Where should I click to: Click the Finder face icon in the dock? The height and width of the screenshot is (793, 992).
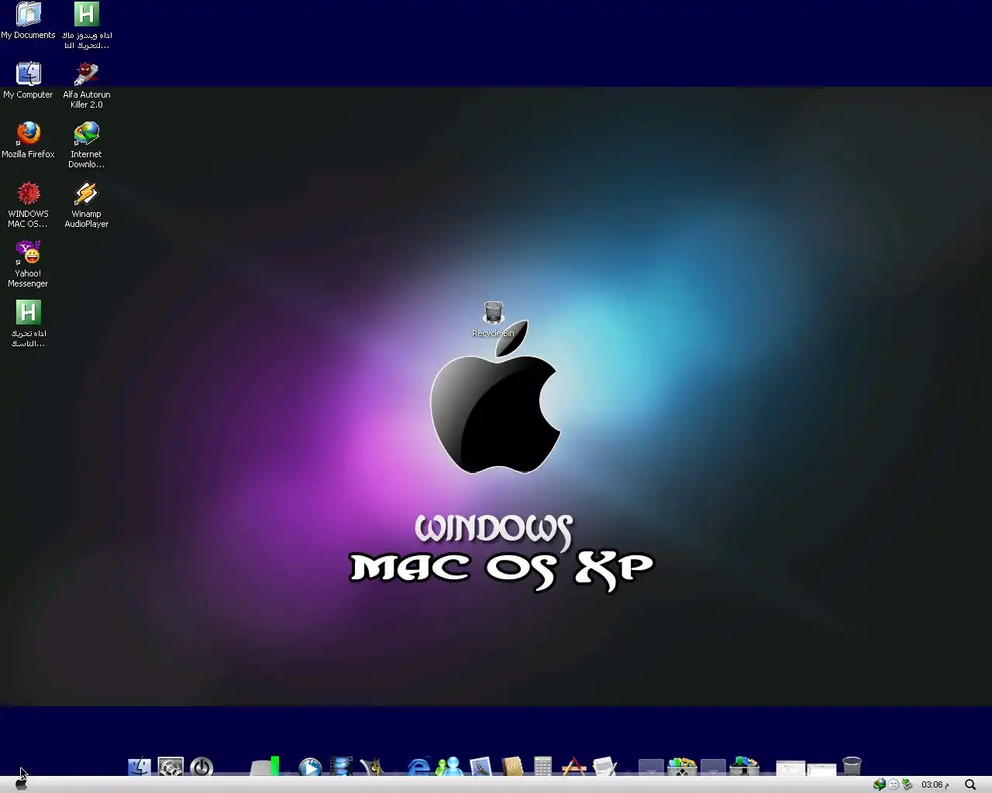139,767
